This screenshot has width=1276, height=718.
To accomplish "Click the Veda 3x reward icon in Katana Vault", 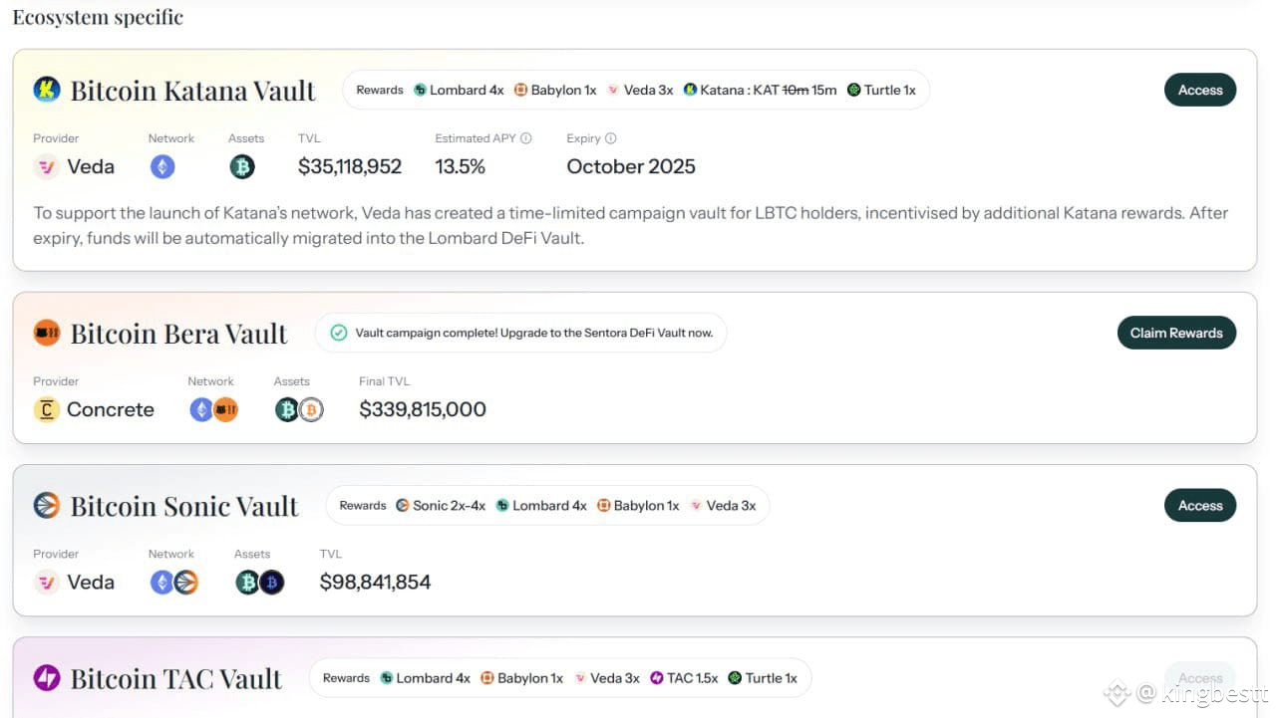I will point(613,90).
